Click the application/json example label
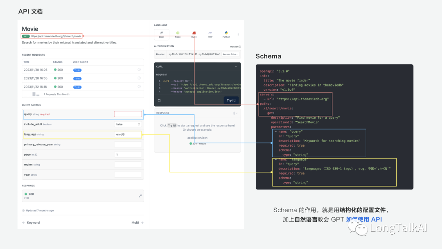 tap(197, 138)
